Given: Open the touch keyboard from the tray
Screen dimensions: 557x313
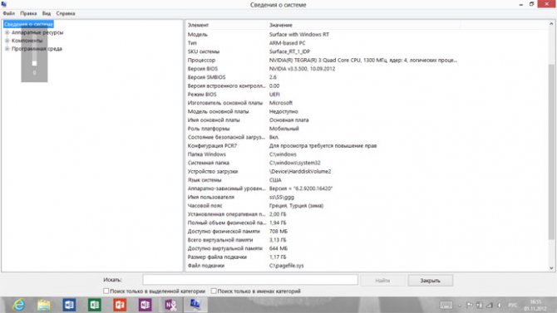Looking at the screenshot, I should (x=446, y=306).
